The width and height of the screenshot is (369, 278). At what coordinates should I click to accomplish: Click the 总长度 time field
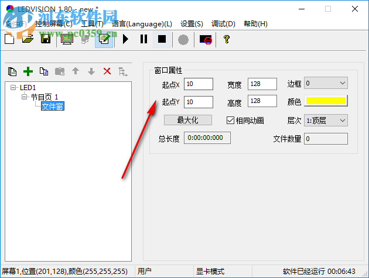(x=207, y=138)
